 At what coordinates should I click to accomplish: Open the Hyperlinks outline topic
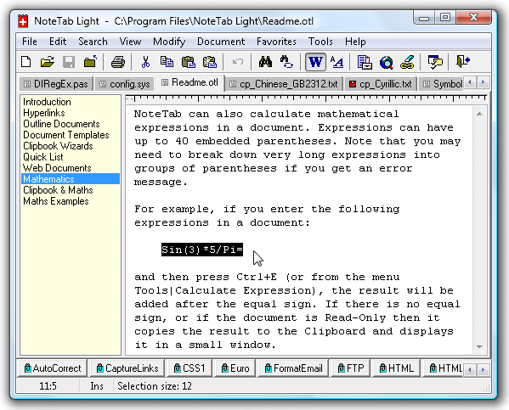tap(44, 113)
